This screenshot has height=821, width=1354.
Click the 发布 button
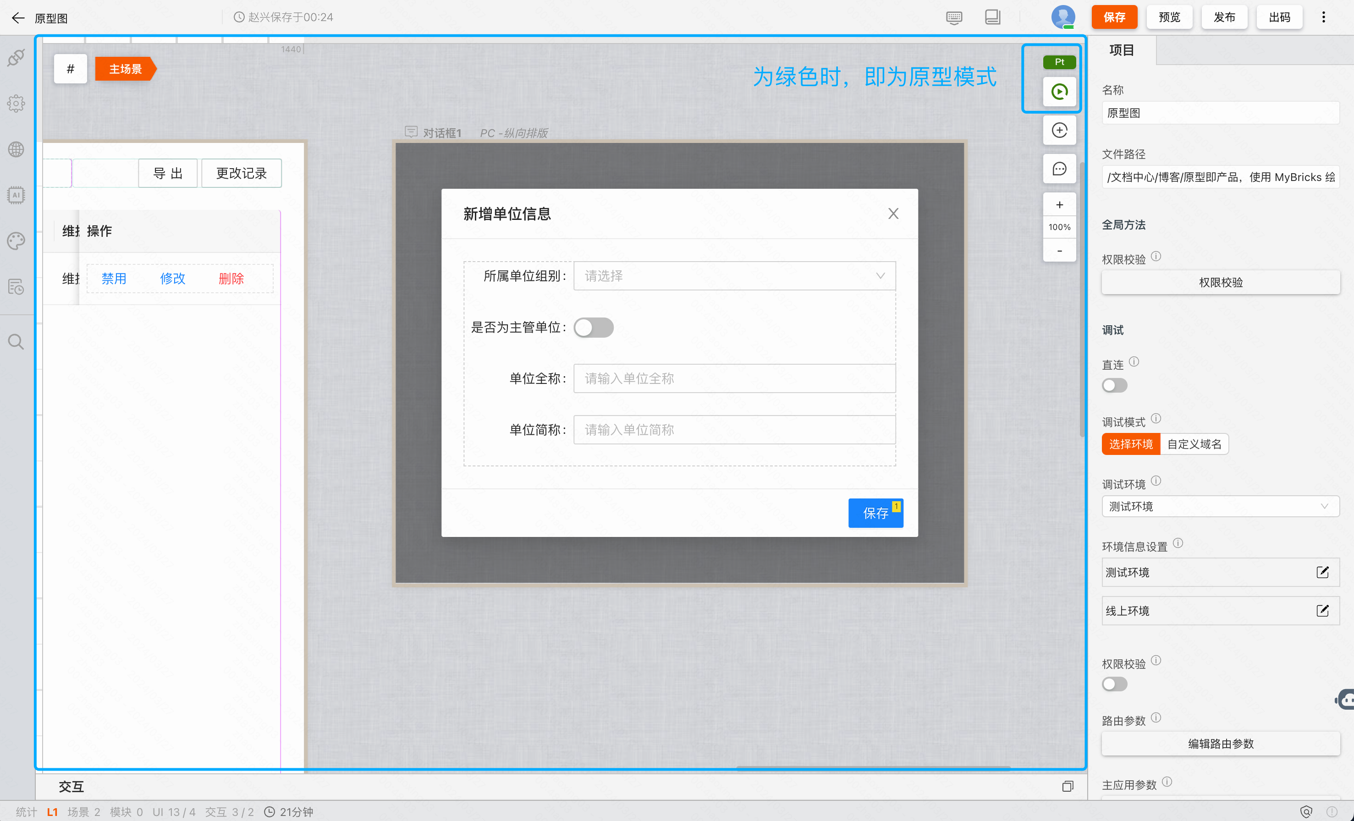(x=1224, y=17)
